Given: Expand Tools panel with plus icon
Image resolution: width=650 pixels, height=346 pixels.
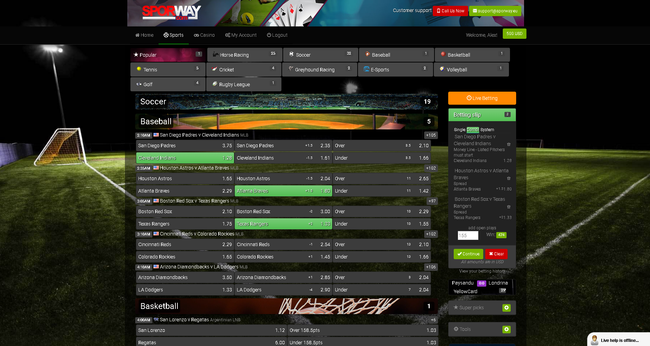Looking at the screenshot, I should (506, 329).
